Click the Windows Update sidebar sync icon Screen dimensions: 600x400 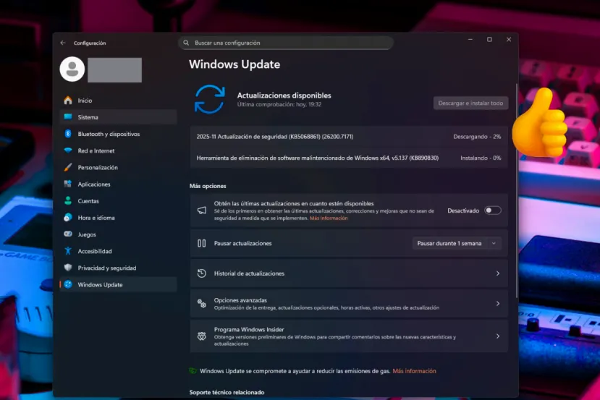(x=68, y=284)
